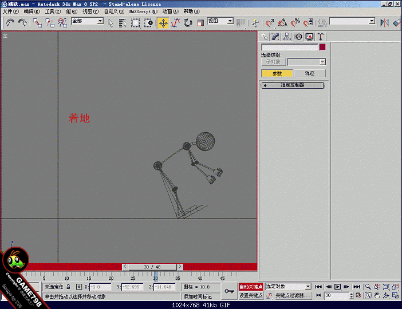Click the Select and Scale tool
The height and width of the screenshot is (309, 402).
(200, 23)
